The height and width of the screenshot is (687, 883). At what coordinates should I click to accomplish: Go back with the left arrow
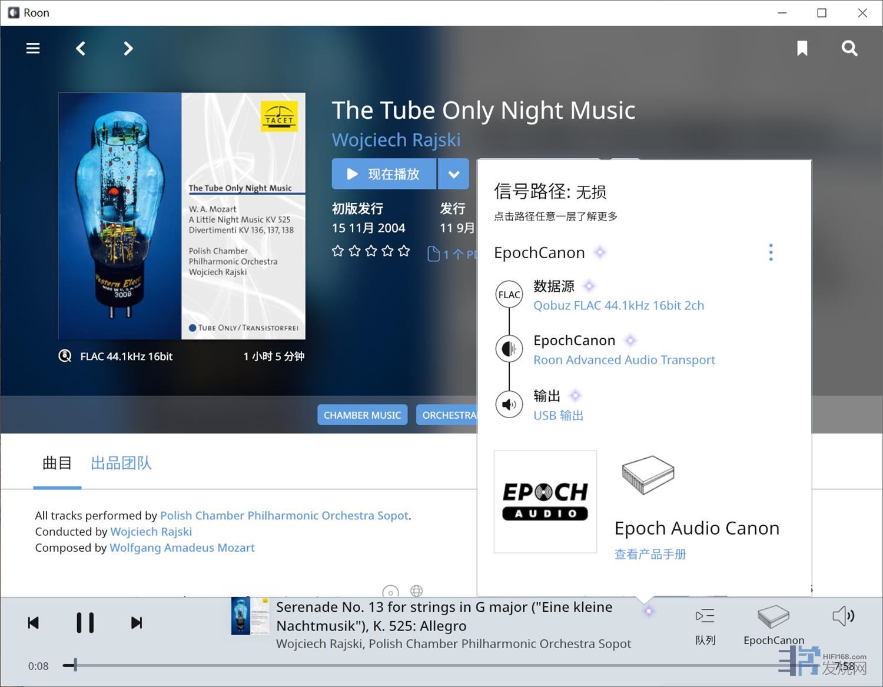81,48
